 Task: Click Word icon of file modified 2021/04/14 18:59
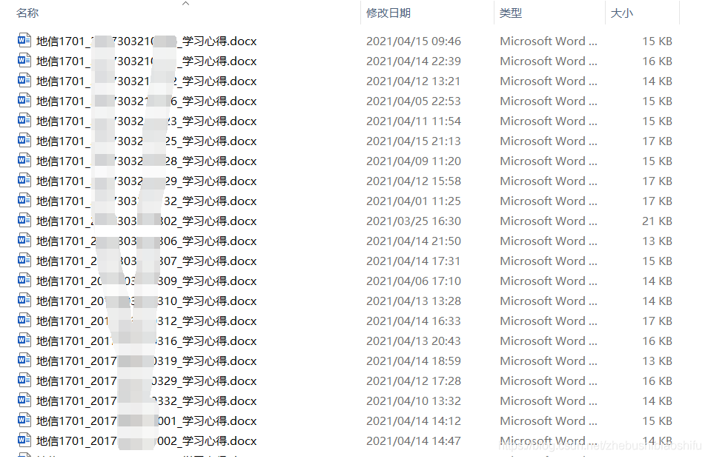pos(24,360)
